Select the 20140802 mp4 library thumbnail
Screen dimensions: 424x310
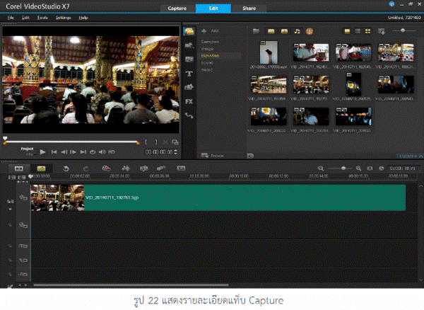pyautogui.click(x=269, y=52)
